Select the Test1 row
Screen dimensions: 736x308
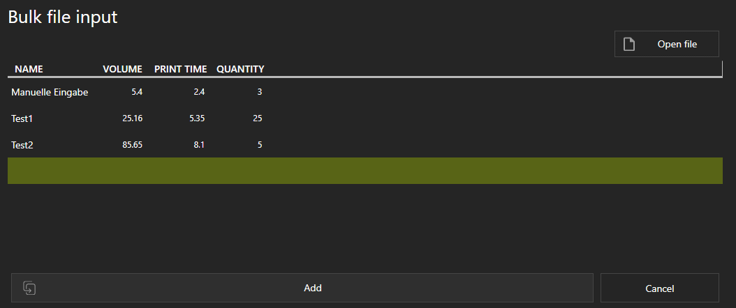click(x=365, y=118)
